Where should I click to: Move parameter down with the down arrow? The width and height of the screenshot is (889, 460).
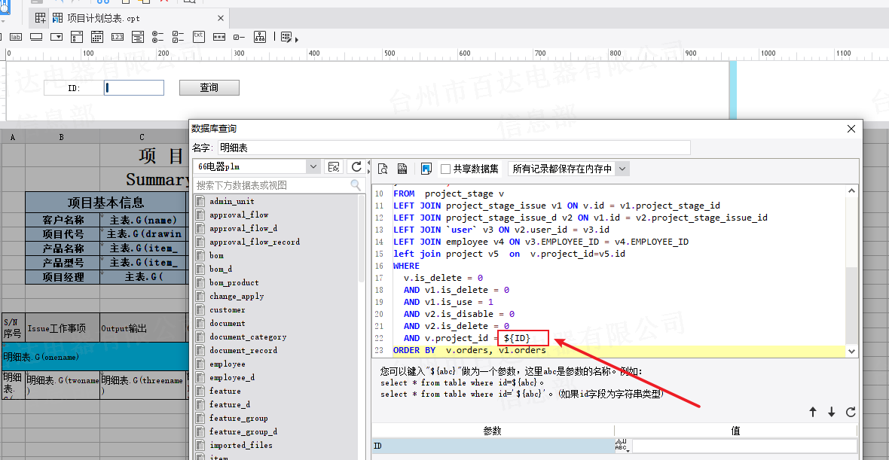(832, 412)
